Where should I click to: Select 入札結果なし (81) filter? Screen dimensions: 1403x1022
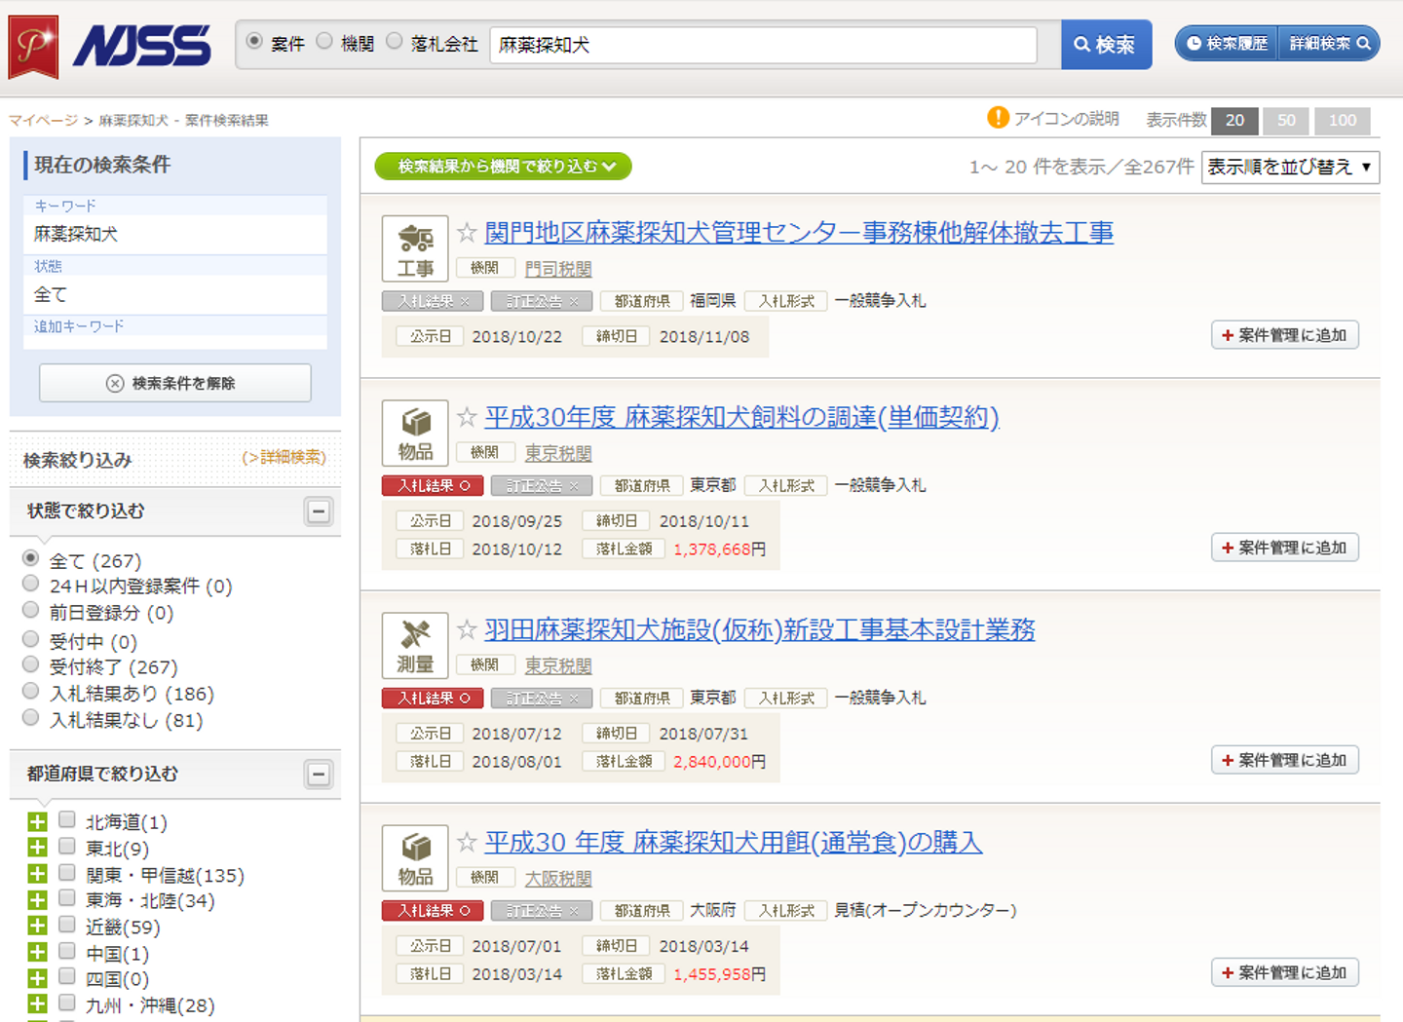click(31, 717)
